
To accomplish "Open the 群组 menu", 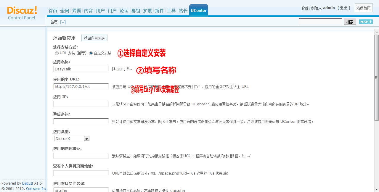I will pyautogui.click(x=136, y=11).
